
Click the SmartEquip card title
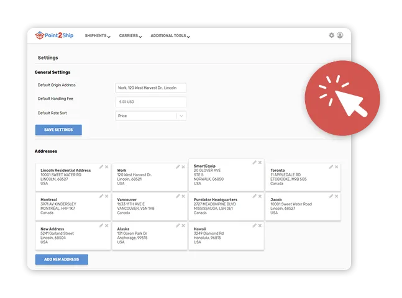(x=204, y=166)
